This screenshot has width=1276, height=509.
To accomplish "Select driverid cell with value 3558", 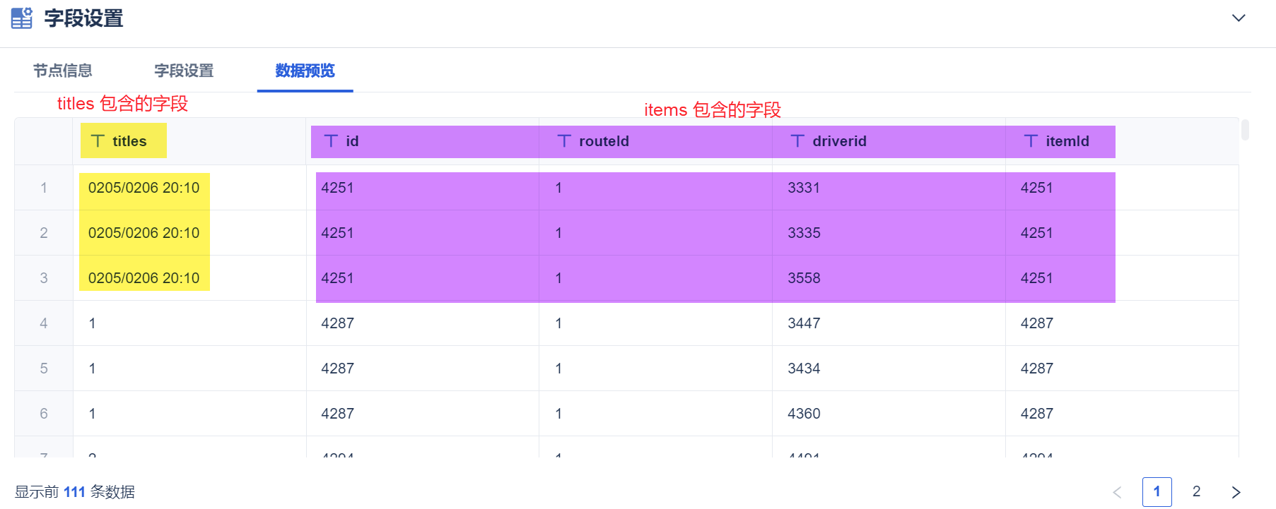I will click(804, 278).
